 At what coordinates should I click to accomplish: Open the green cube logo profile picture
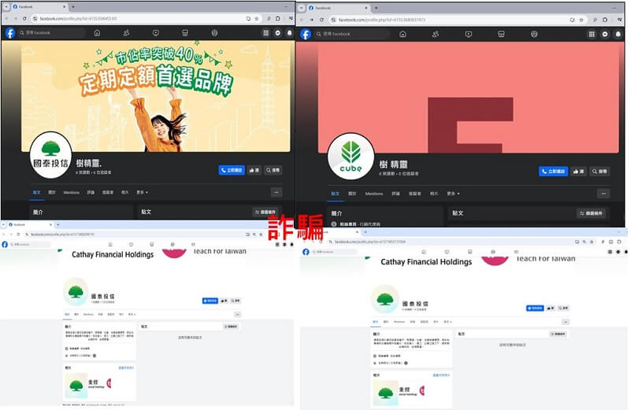click(x=350, y=157)
